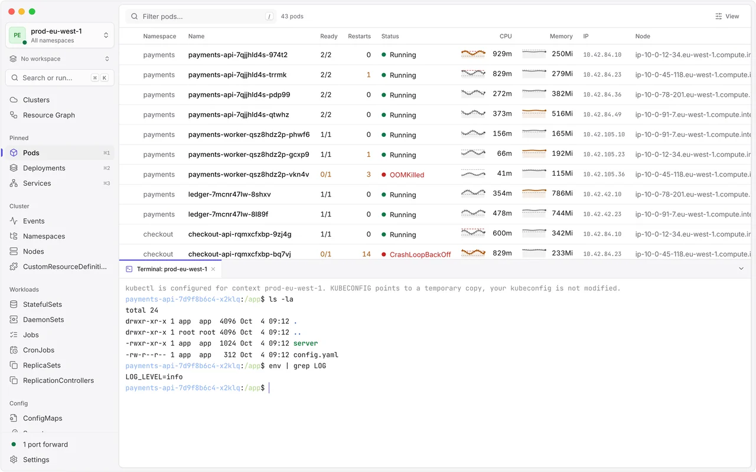The width and height of the screenshot is (756, 472).
Task: Open the View options button
Action: tap(727, 17)
